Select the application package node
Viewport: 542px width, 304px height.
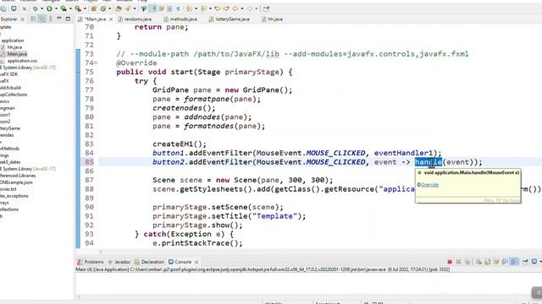tap(12, 41)
